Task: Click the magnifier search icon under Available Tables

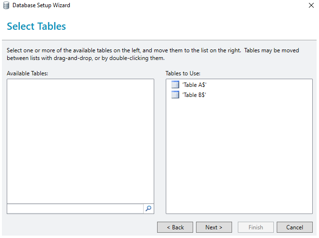Action: tap(148, 208)
